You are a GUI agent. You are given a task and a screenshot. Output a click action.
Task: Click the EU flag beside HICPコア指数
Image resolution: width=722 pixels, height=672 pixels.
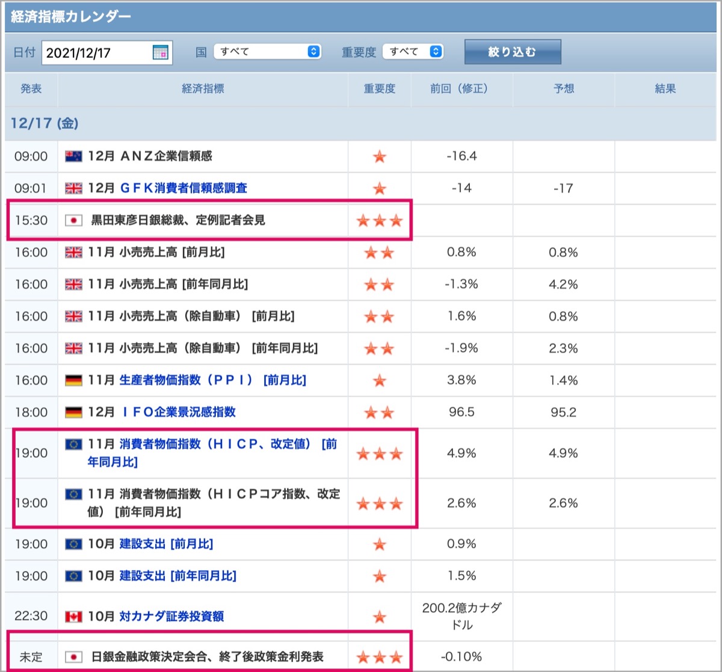(x=73, y=494)
